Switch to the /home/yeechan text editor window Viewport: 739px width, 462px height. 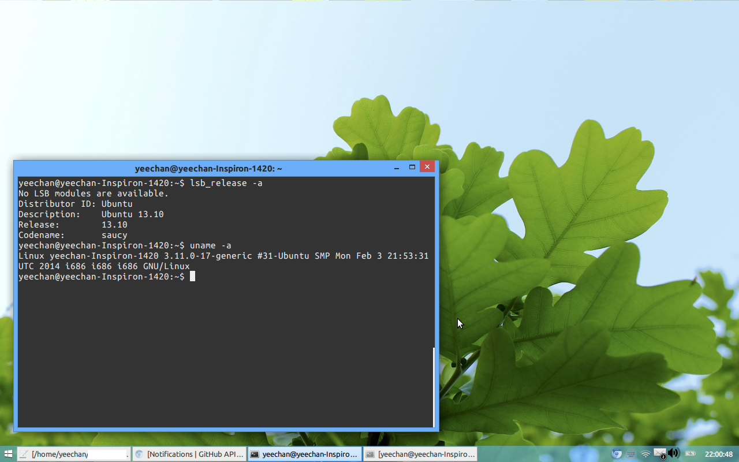pyautogui.click(x=73, y=454)
